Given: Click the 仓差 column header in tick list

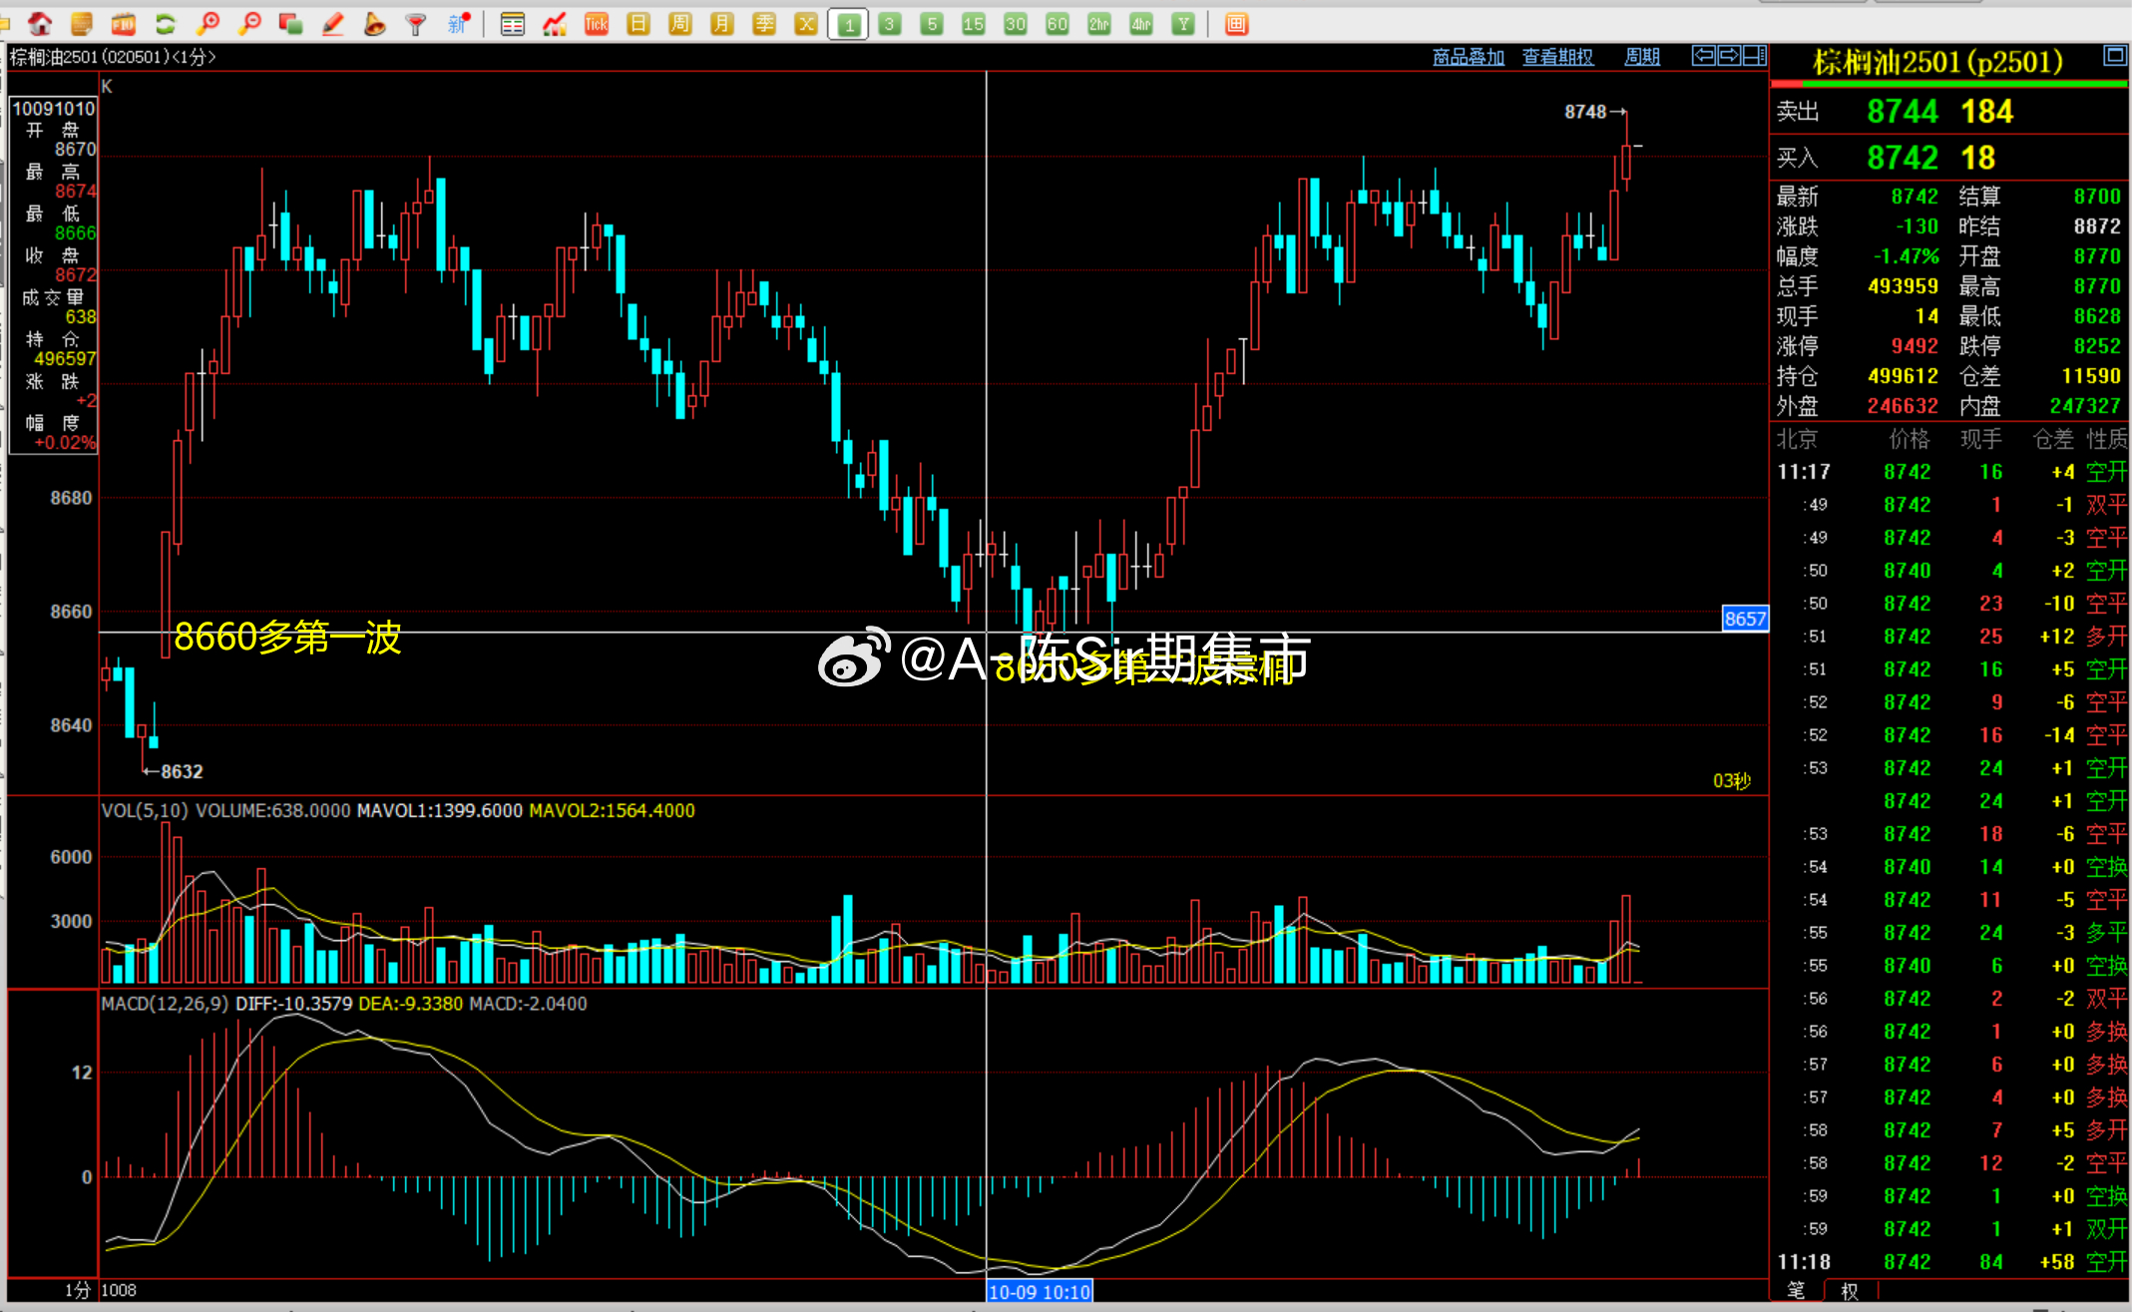Looking at the screenshot, I should pyautogui.click(x=2052, y=439).
